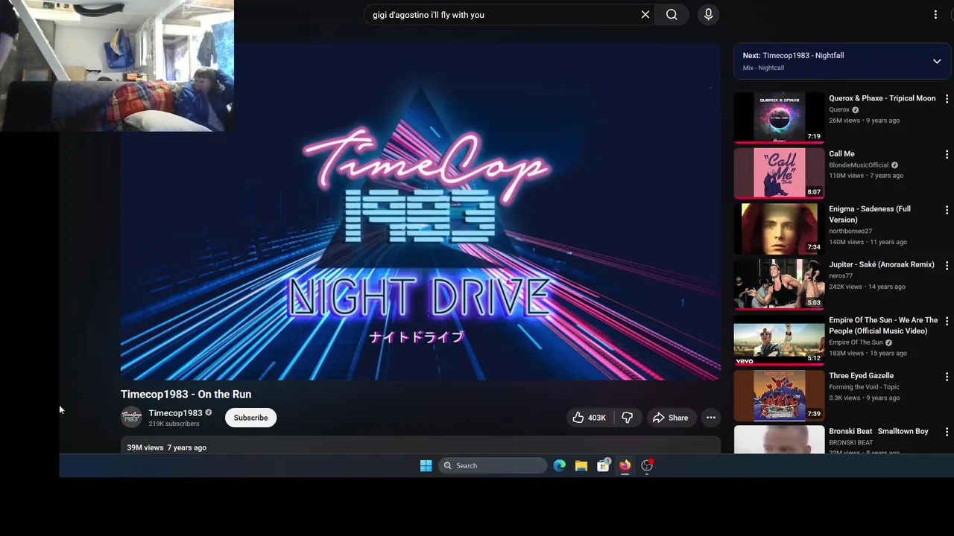The height and width of the screenshot is (536, 954).
Task: Click the Windows taskbar Search box
Action: [492, 466]
